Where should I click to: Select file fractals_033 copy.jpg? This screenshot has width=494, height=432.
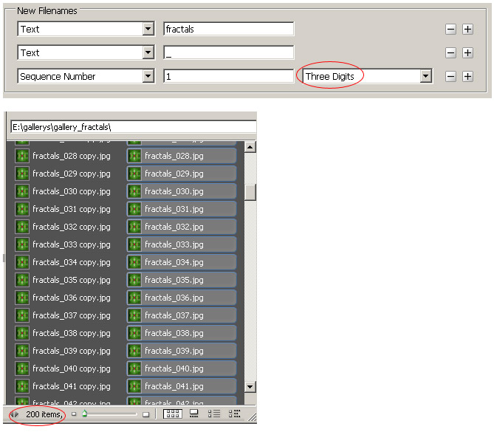coord(71,244)
